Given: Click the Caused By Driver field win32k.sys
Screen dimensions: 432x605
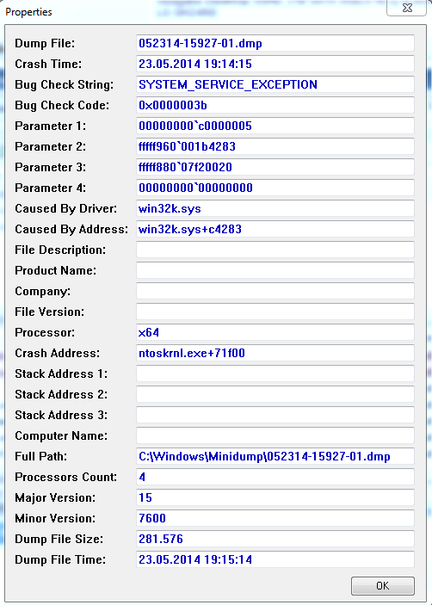Looking at the screenshot, I should click(x=275, y=208).
